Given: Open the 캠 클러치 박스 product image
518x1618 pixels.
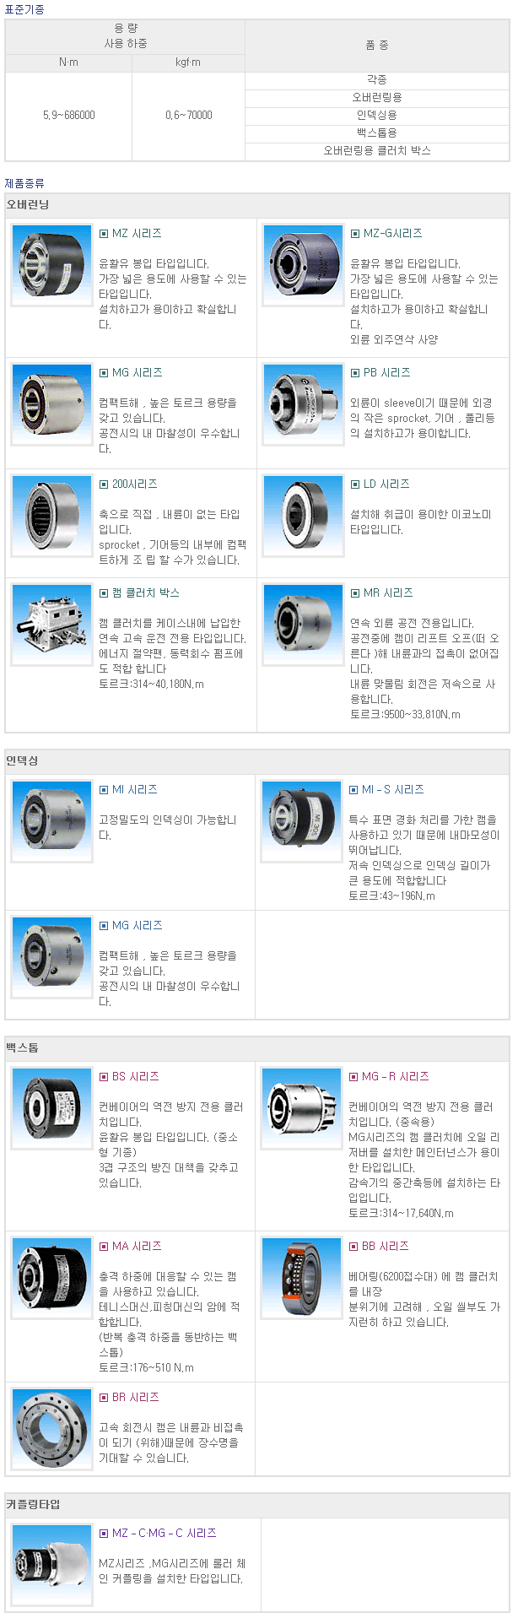Looking at the screenshot, I should (x=51, y=625).
